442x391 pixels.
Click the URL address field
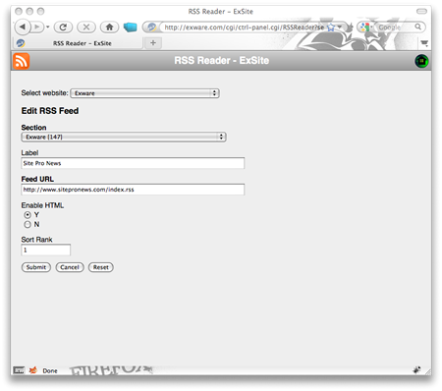click(x=244, y=28)
